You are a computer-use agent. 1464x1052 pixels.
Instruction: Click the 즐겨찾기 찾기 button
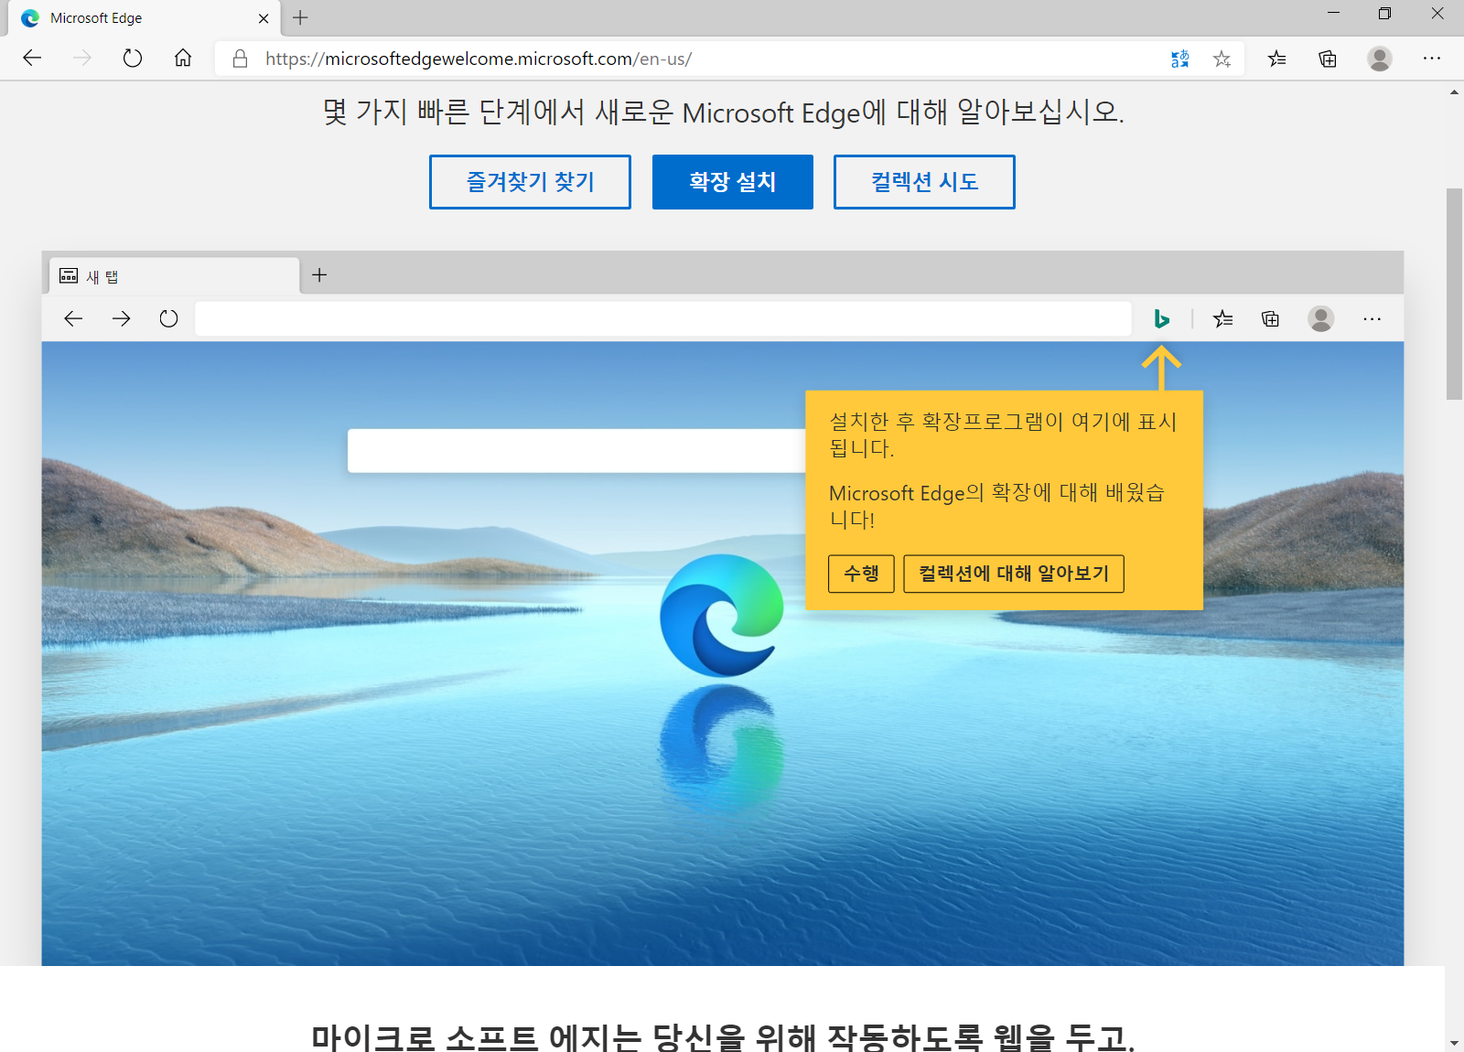530,182
